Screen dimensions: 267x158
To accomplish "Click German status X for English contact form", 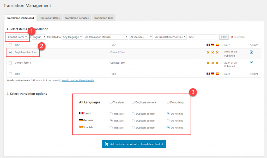I will [x=213, y=52].
